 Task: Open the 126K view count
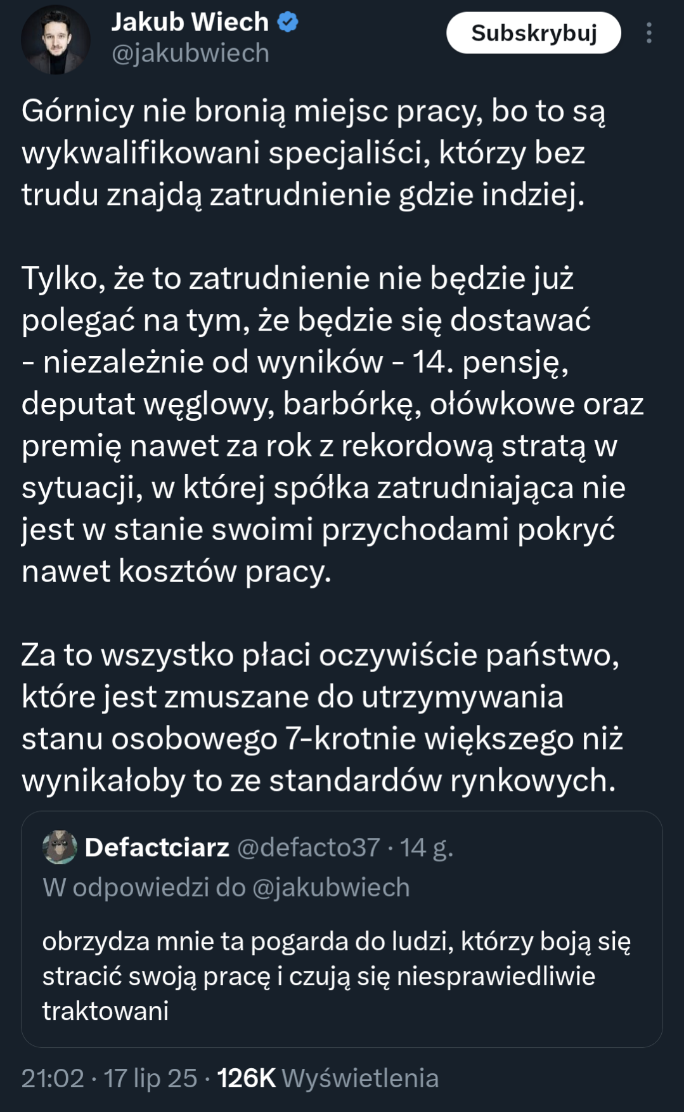pos(246,1078)
